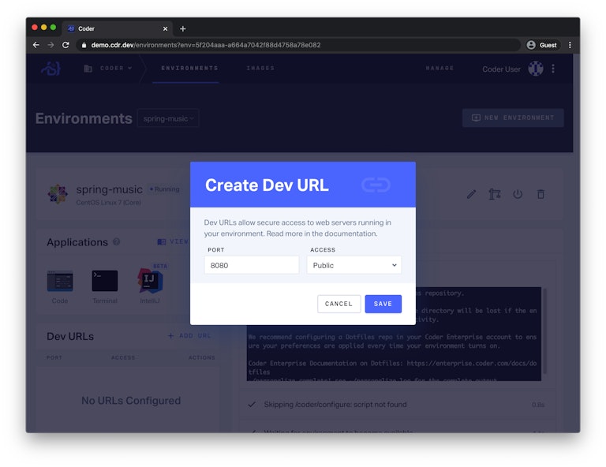Click the lock icon in address bar
606x467 pixels.
(x=84, y=45)
